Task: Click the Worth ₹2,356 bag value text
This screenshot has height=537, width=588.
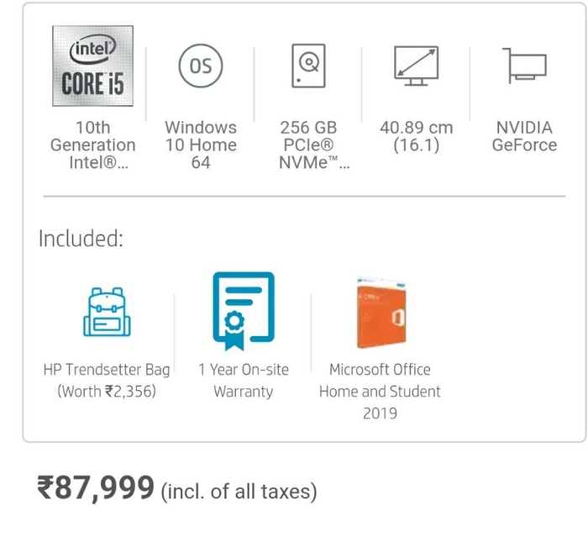Action: pos(107,392)
